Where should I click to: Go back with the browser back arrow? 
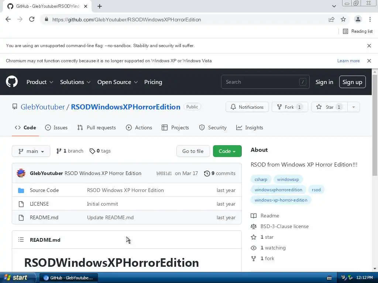[x=8, y=20]
